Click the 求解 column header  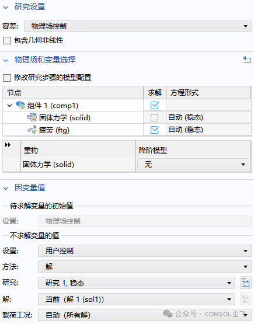(155, 93)
